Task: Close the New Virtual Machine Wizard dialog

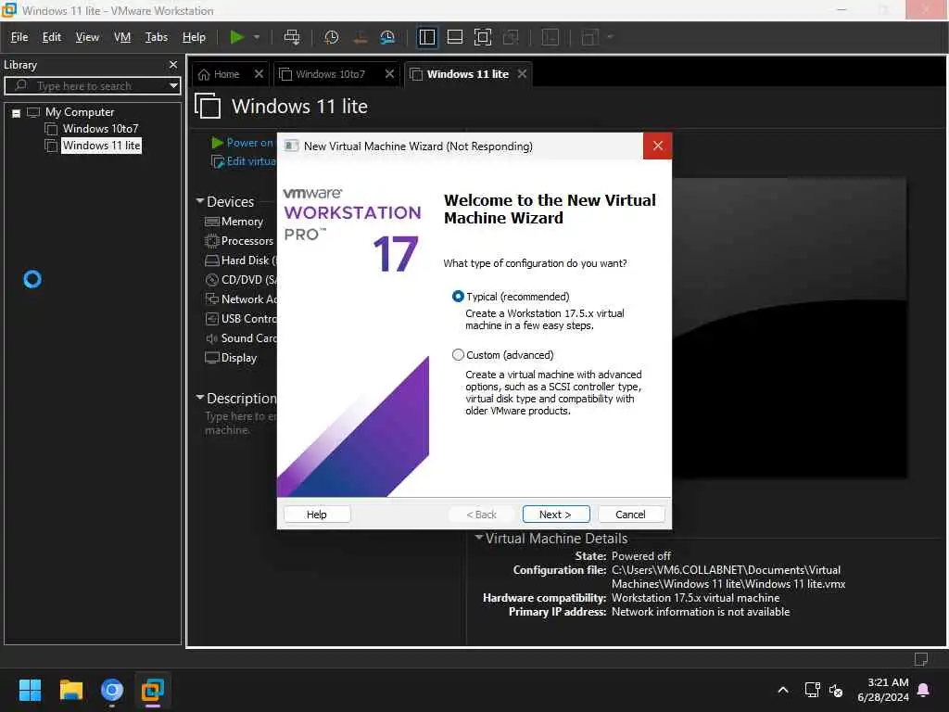Action: [x=657, y=146]
